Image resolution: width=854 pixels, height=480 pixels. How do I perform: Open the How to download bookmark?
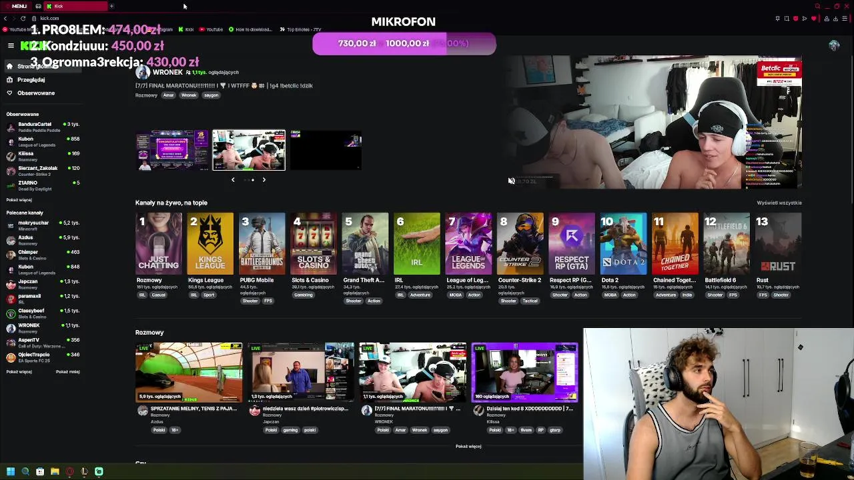coord(250,29)
